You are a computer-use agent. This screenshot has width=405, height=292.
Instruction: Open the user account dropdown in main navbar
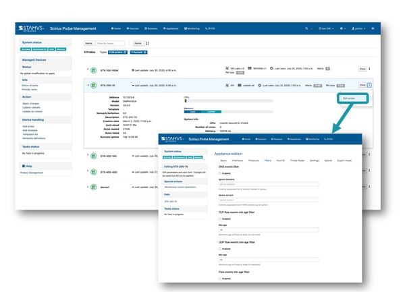pos(359,28)
